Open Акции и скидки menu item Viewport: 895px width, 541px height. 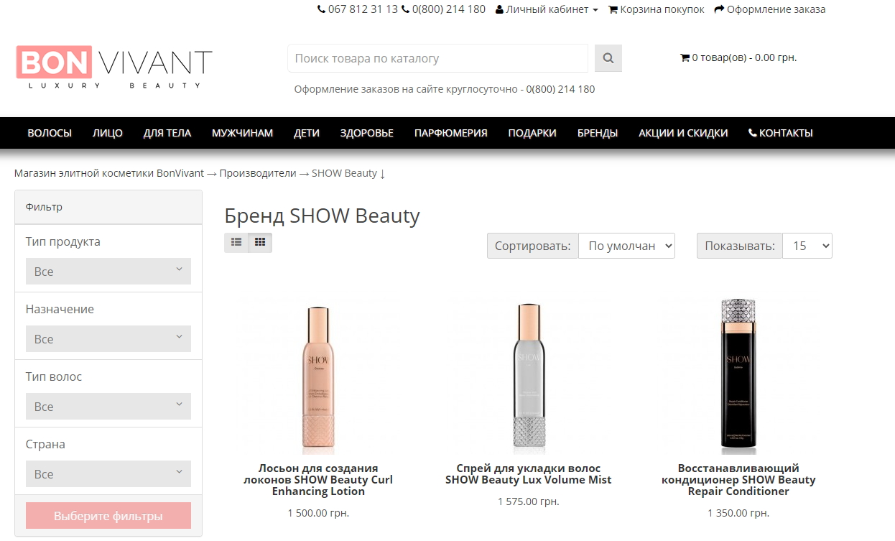(683, 133)
